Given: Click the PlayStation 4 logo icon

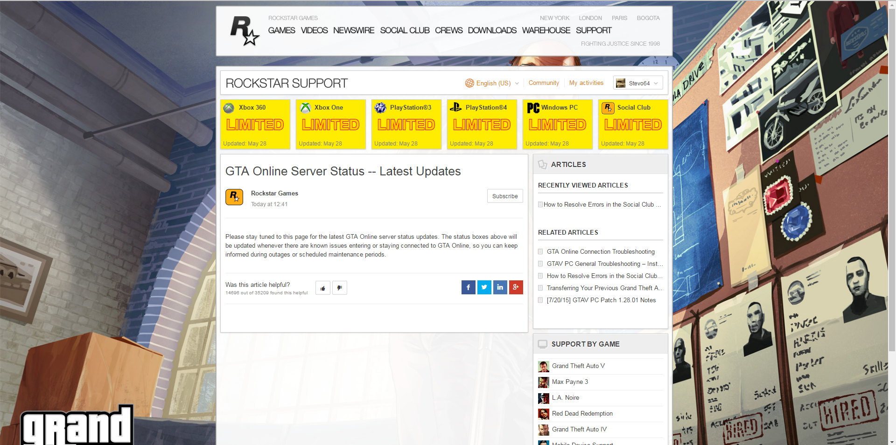Looking at the screenshot, I should pyautogui.click(x=455, y=107).
